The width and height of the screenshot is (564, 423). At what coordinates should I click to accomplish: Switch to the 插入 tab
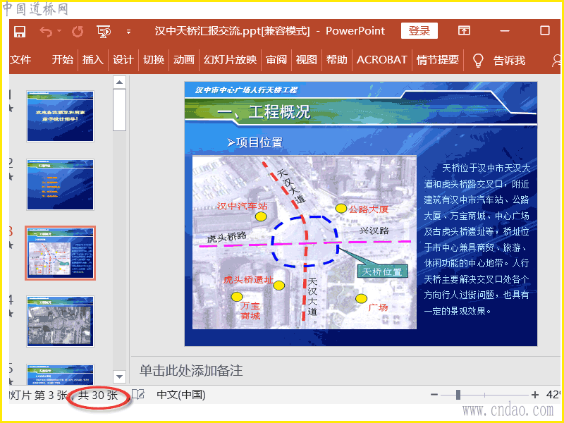[93, 60]
